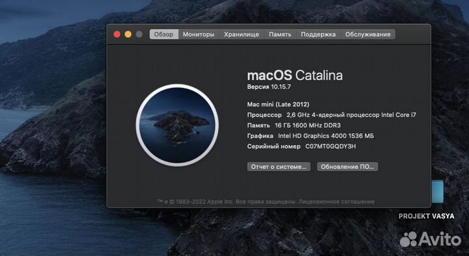The image size is (469, 256).
Task: Click the Версия 10.15.7 text
Action: (x=269, y=87)
